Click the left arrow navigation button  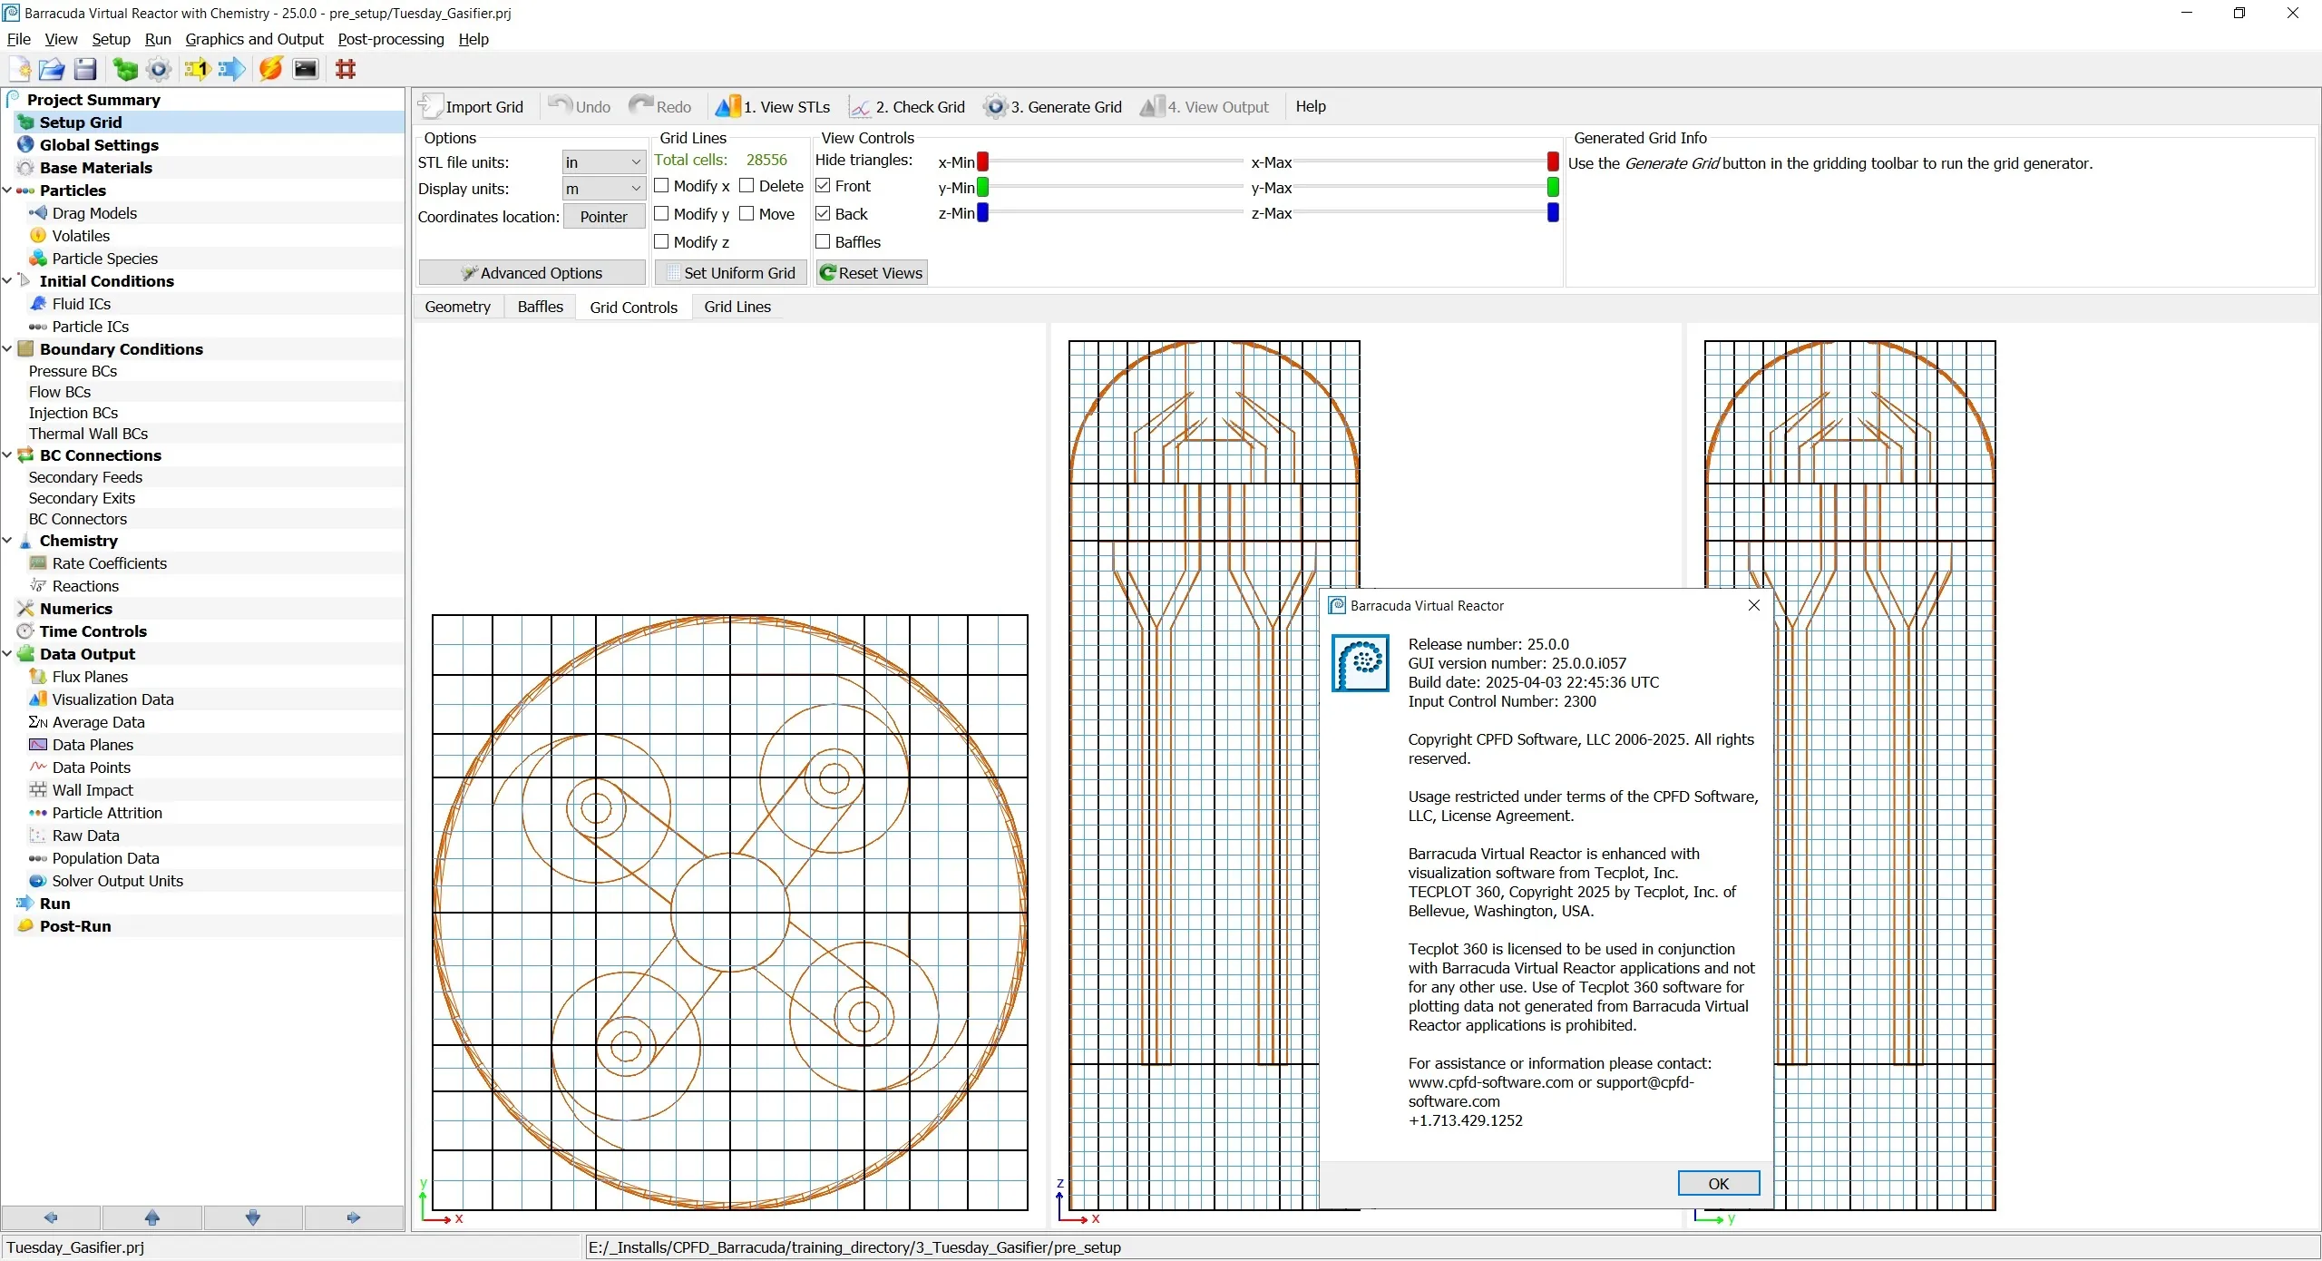52,1217
